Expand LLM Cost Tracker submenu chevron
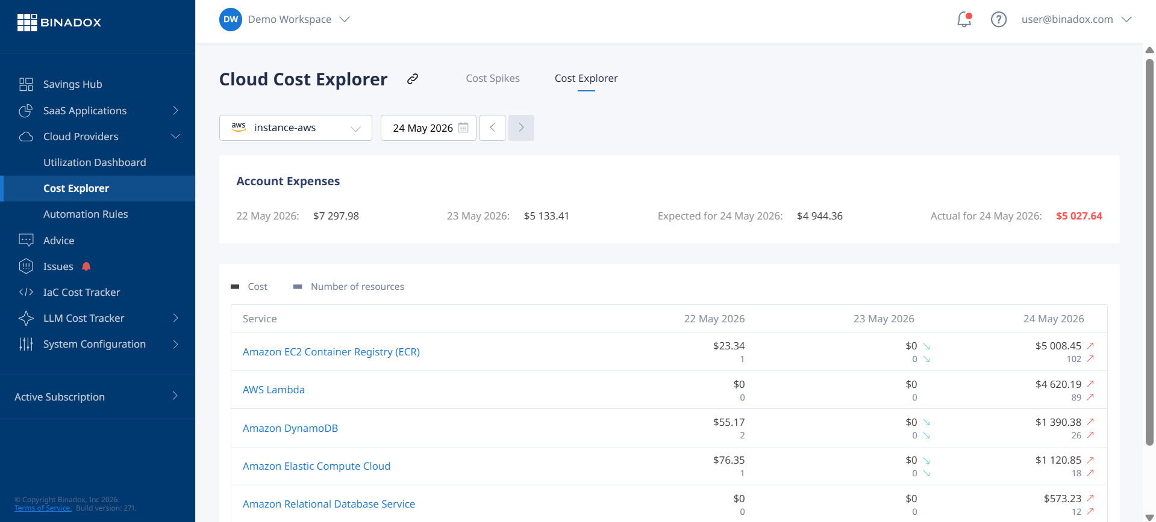This screenshot has height=522, width=1156. point(175,318)
